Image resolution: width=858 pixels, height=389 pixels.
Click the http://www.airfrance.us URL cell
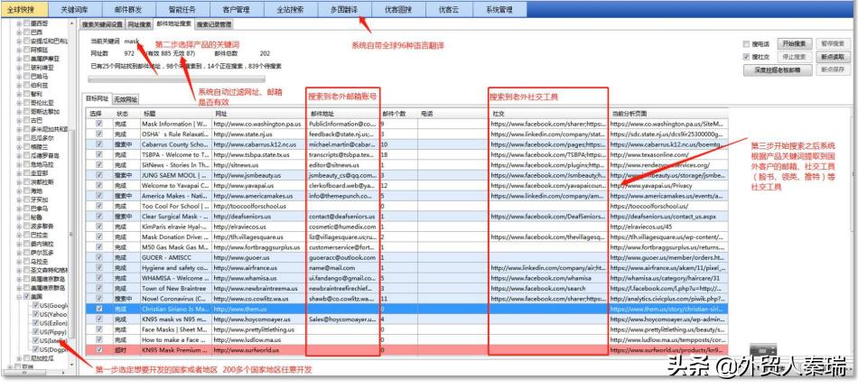tap(258, 267)
